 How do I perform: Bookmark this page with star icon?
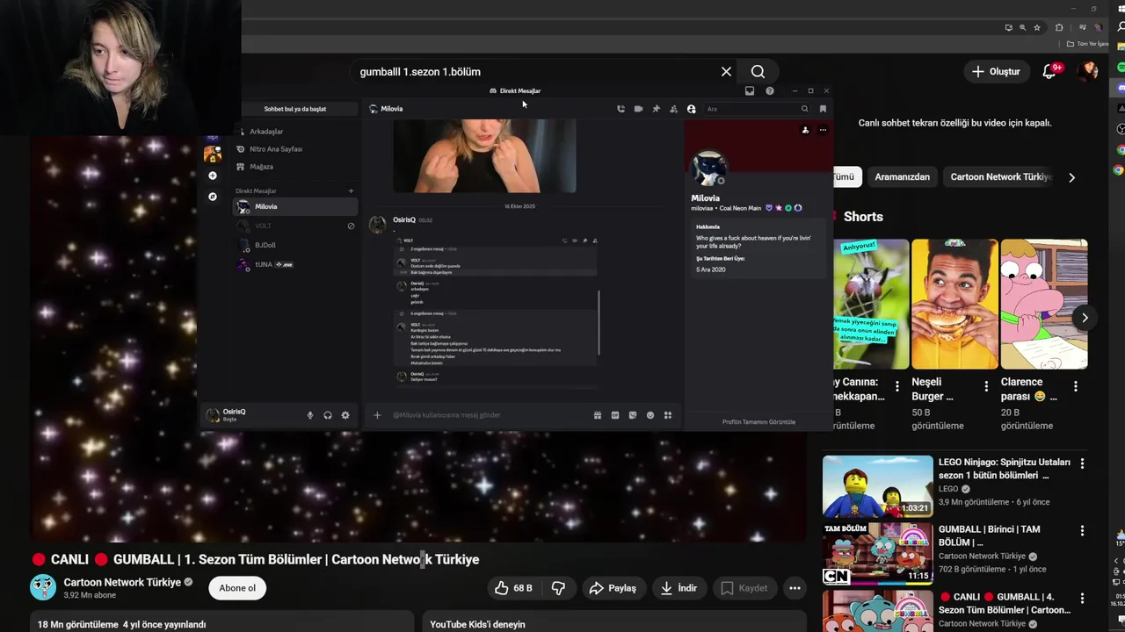pos(1037,27)
